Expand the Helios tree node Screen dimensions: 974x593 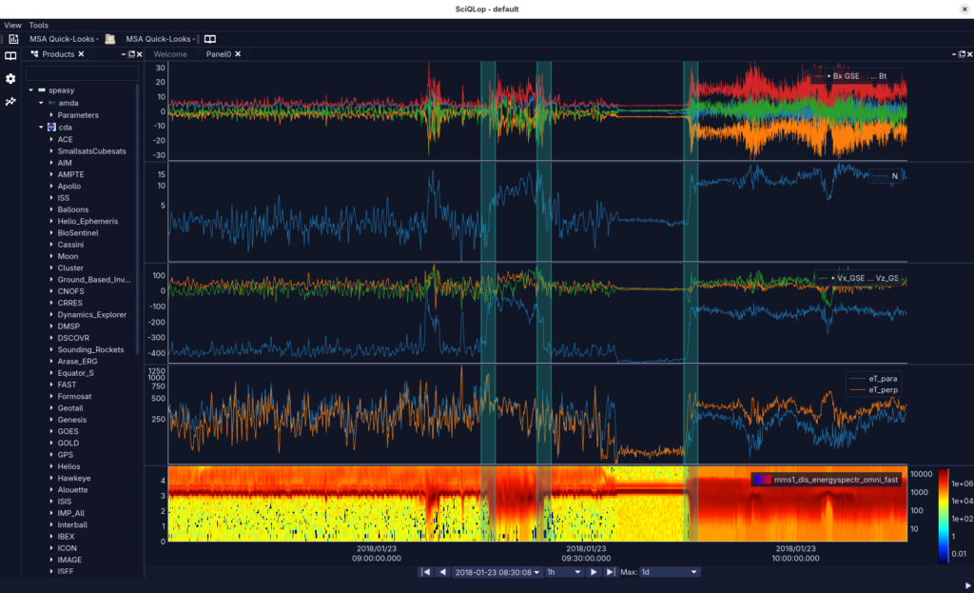(x=51, y=466)
